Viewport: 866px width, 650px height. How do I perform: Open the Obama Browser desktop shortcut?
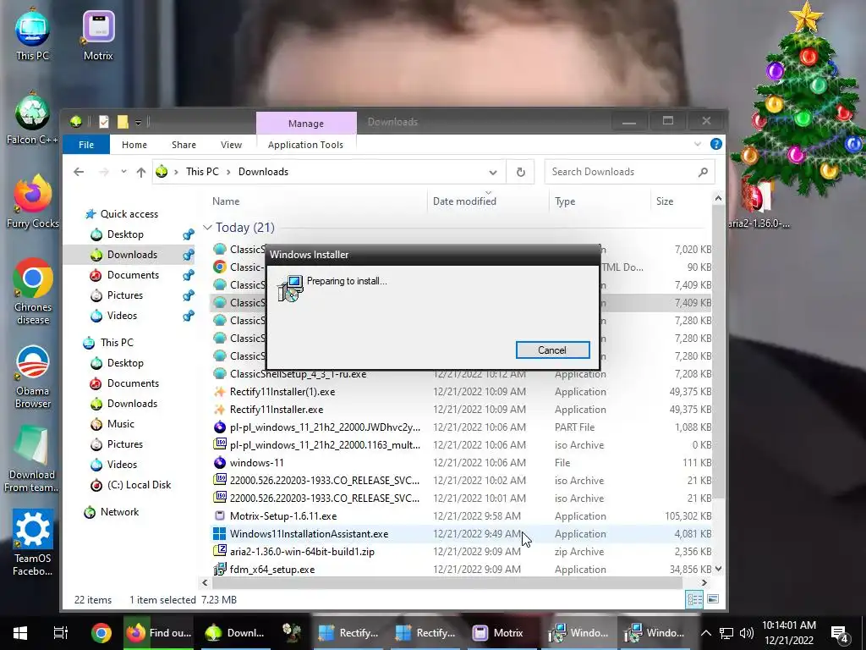33,377
